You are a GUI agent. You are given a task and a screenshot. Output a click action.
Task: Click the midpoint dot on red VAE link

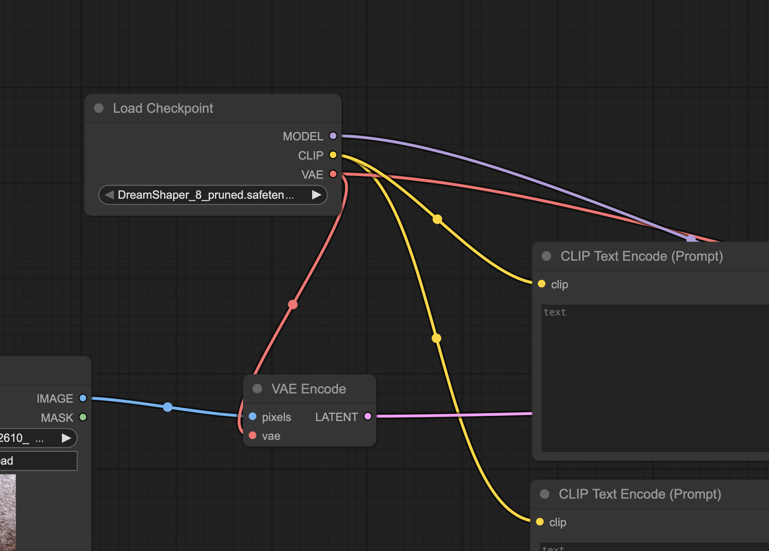(x=293, y=305)
